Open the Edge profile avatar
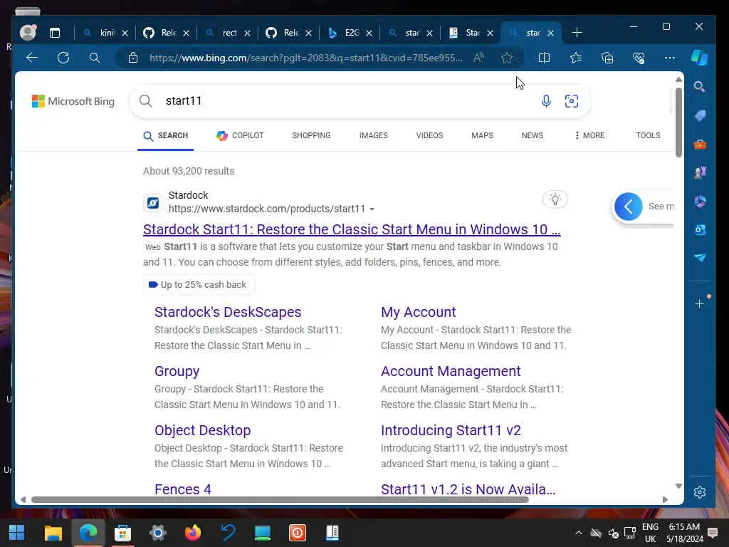Screen dimensions: 729x547 click(28, 33)
